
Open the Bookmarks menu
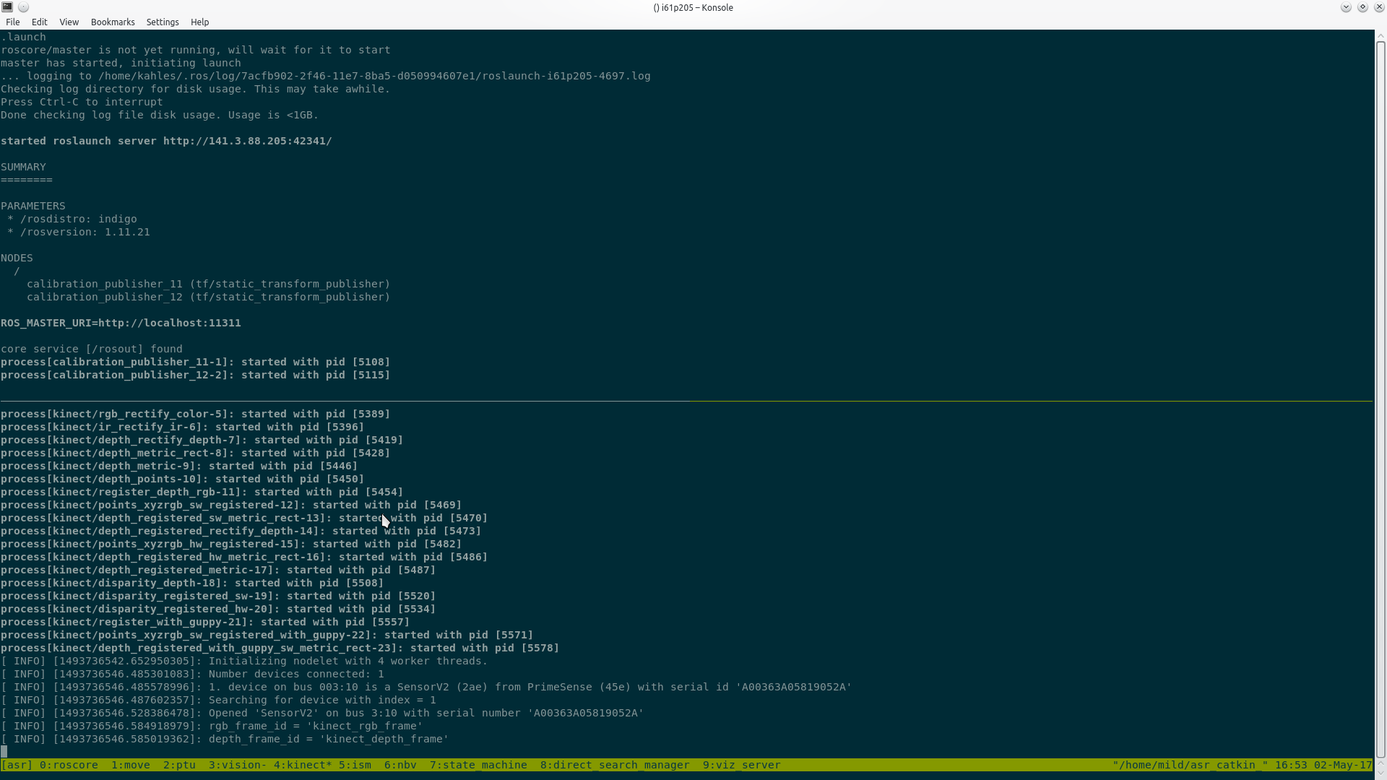click(x=113, y=22)
